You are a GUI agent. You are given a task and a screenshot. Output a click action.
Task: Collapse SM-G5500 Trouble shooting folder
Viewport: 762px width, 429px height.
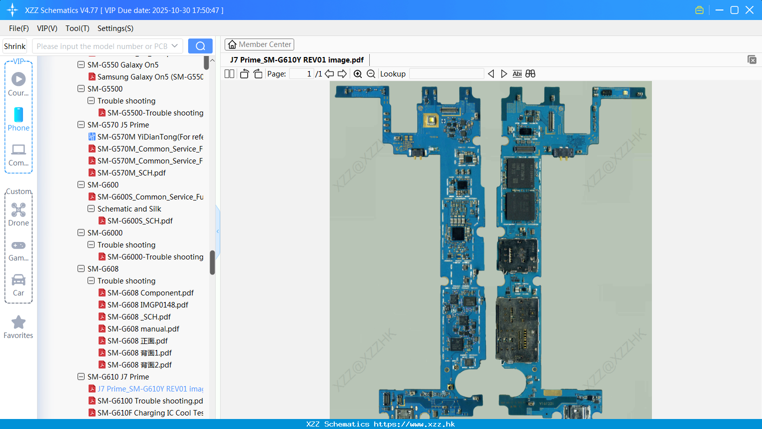click(x=91, y=100)
